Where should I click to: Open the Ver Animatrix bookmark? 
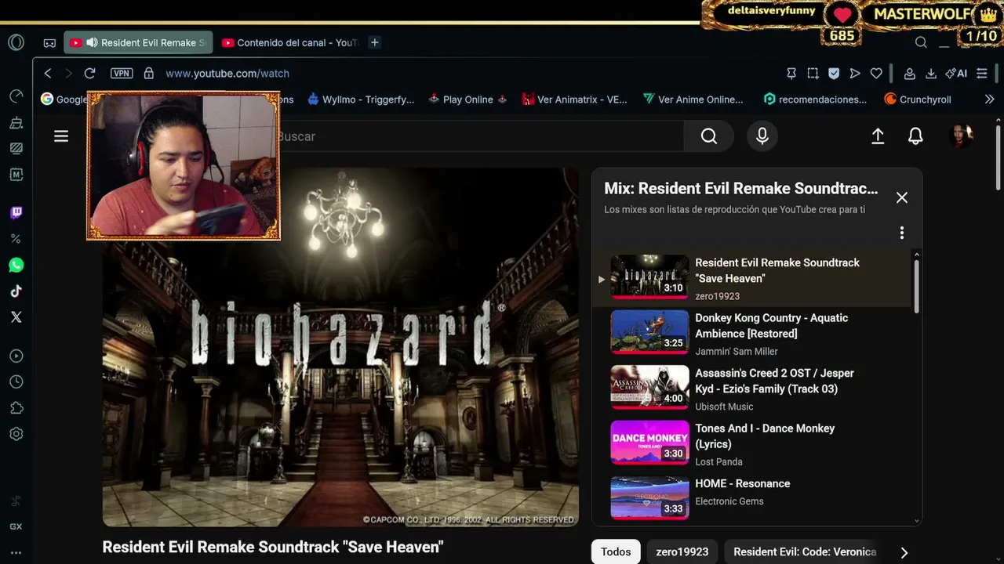[x=574, y=99]
